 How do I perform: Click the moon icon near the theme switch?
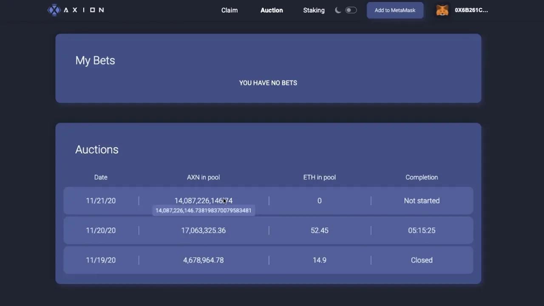click(338, 10)
